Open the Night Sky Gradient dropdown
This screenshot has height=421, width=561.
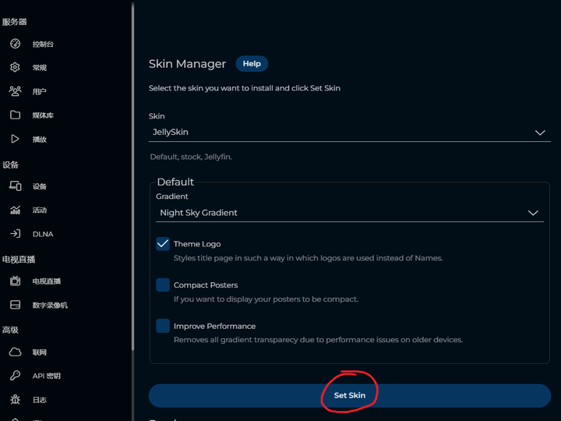(350, 213)
